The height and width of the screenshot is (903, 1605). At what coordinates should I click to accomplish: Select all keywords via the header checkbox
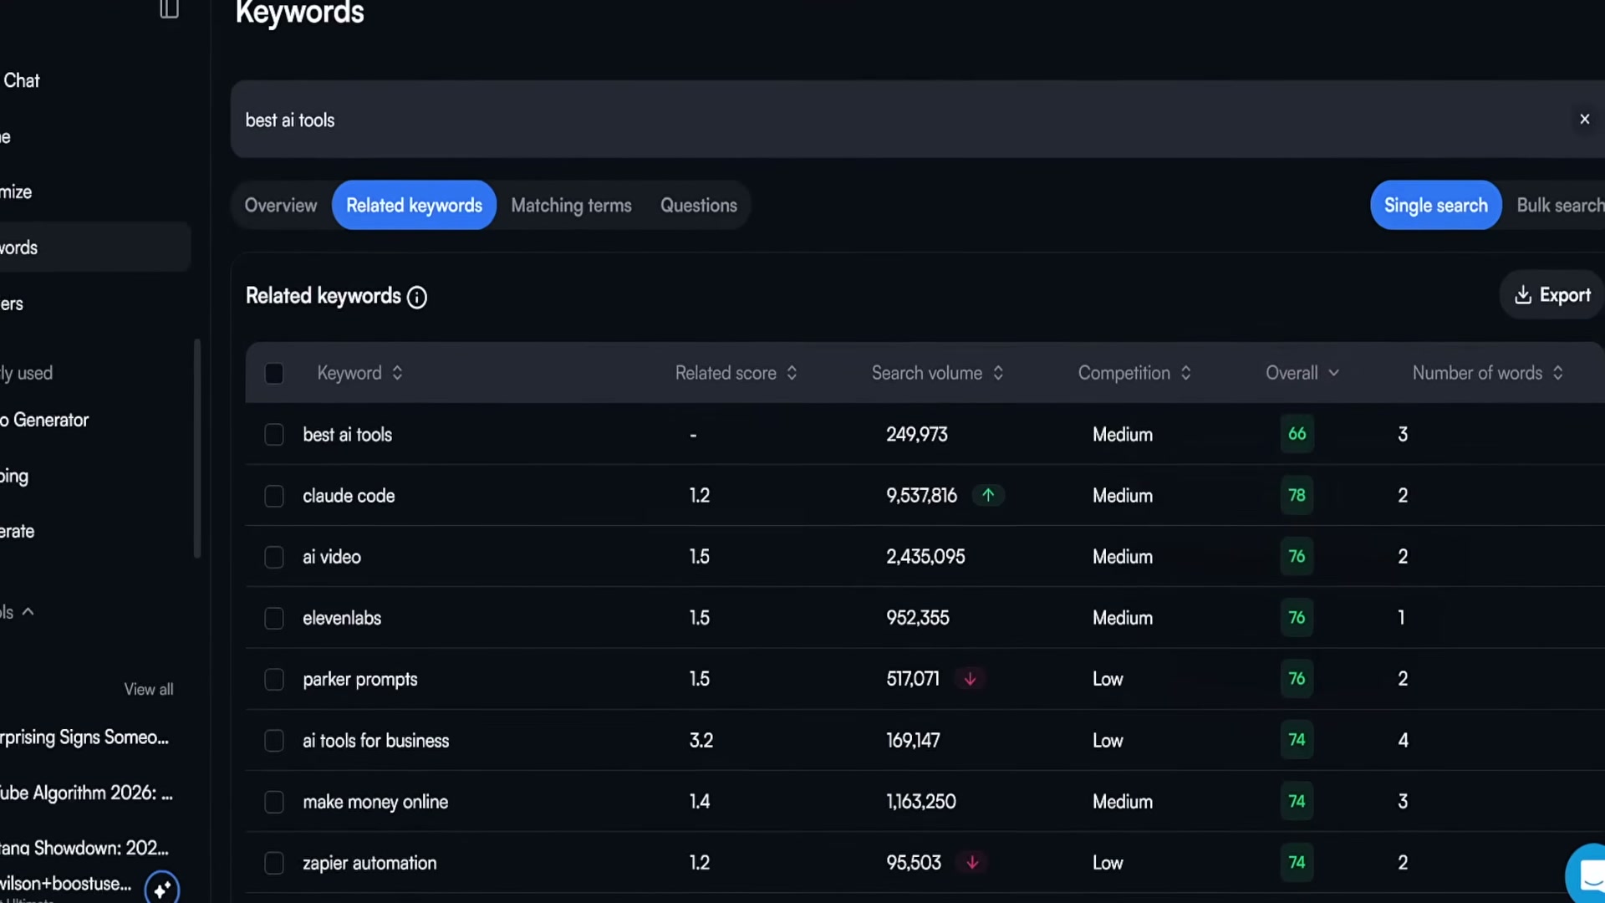(x=274, y=373)
